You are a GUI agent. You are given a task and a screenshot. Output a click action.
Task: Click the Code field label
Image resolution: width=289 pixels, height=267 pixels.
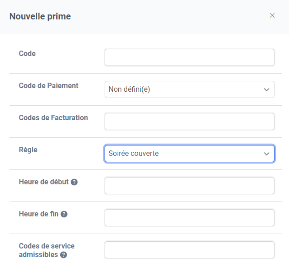pyautogui.click(x=27, y=53)
